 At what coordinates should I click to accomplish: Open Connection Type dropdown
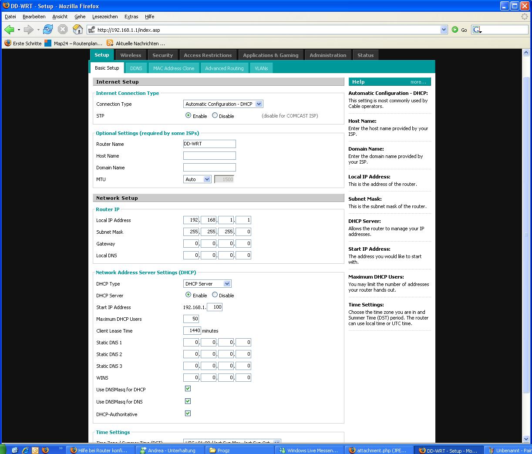click(223, 104)
